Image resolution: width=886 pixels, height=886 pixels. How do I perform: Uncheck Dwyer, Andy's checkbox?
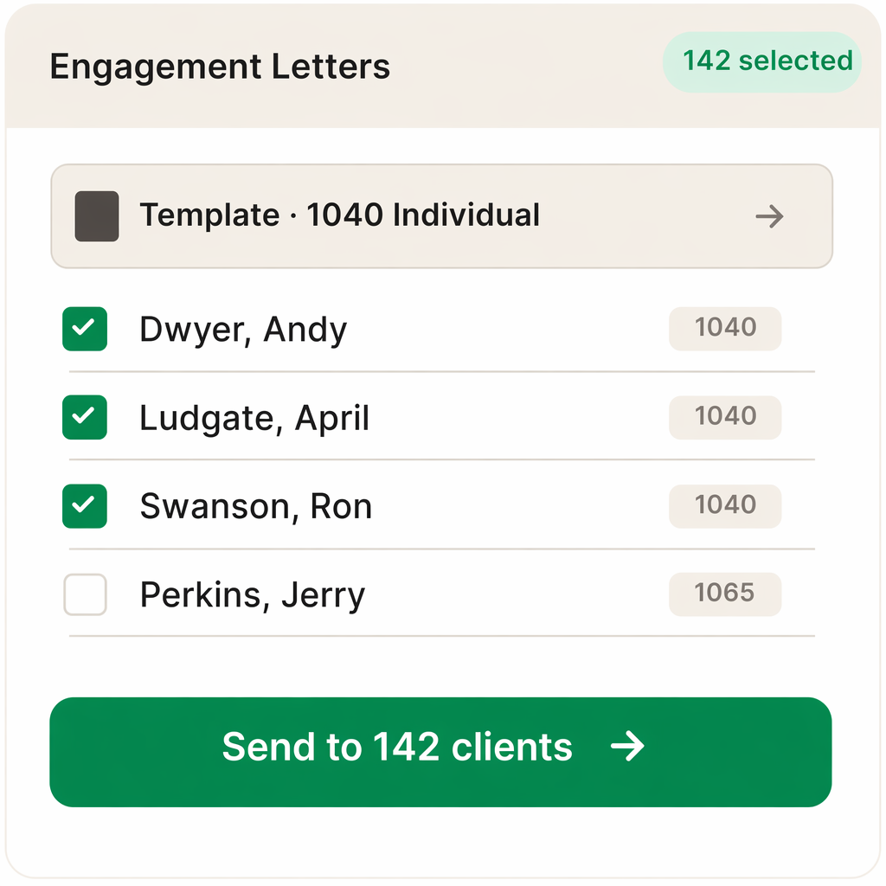[84, 329]
